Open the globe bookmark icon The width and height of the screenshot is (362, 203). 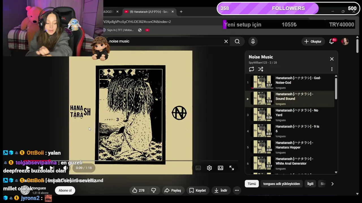(140, 30)
